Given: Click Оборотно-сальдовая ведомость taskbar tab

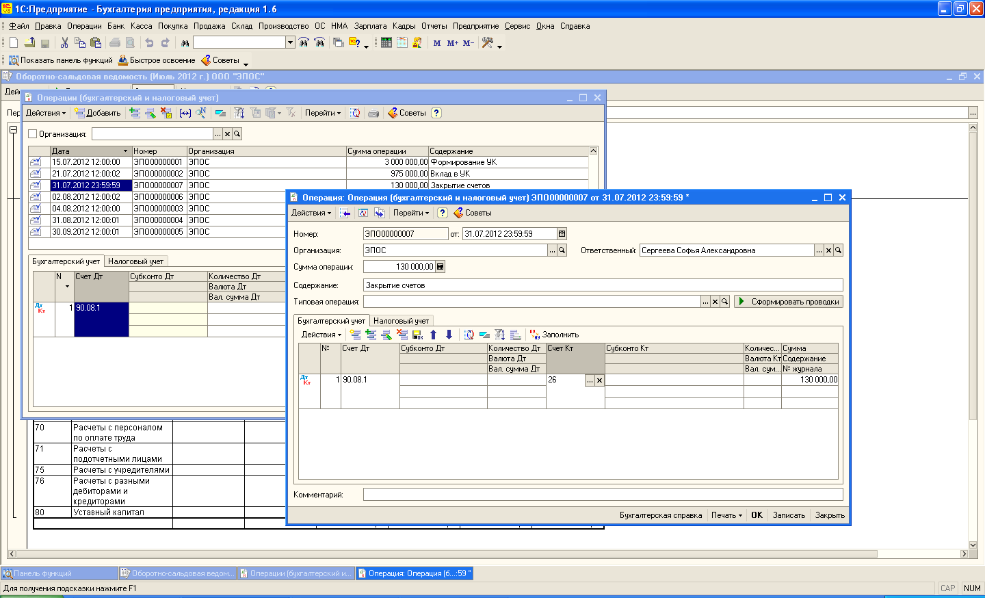Looking at the screenshot, I should coord(177,573).
